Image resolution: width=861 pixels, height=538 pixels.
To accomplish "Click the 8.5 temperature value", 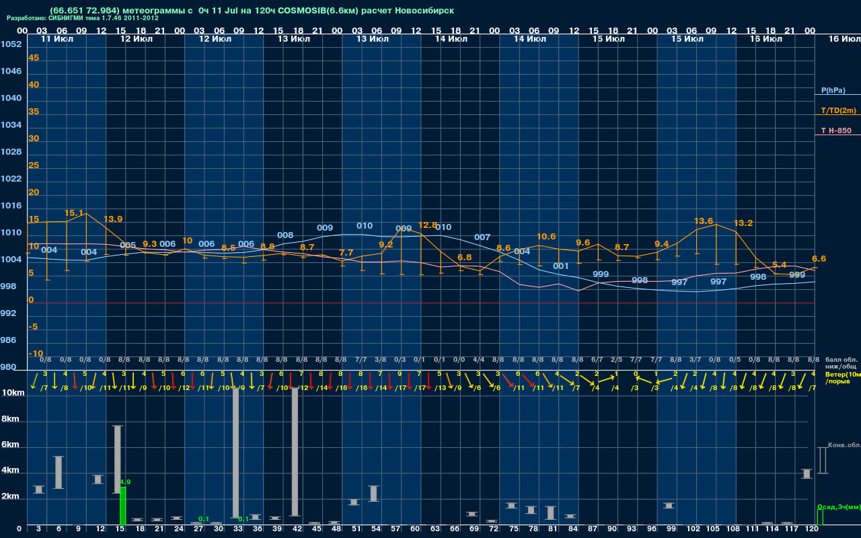I will 229,248.
